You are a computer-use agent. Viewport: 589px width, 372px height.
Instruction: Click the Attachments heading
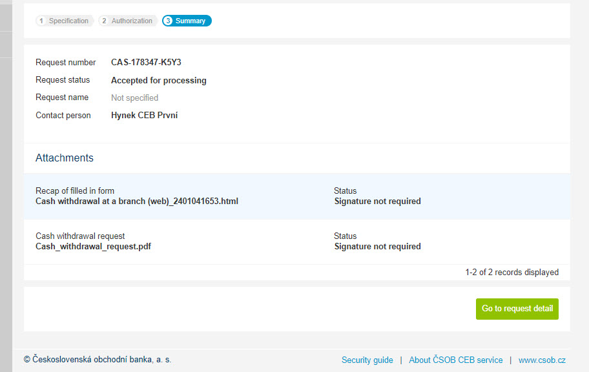pyautogui.click(x=64, y=158)
